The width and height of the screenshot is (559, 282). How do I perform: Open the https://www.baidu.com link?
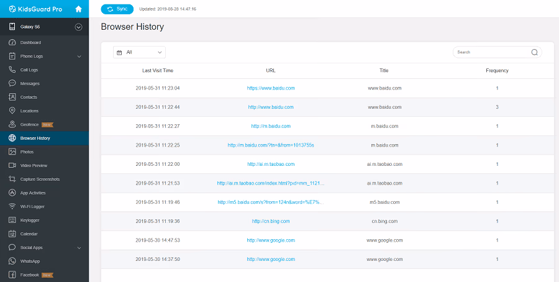[271, 88]
